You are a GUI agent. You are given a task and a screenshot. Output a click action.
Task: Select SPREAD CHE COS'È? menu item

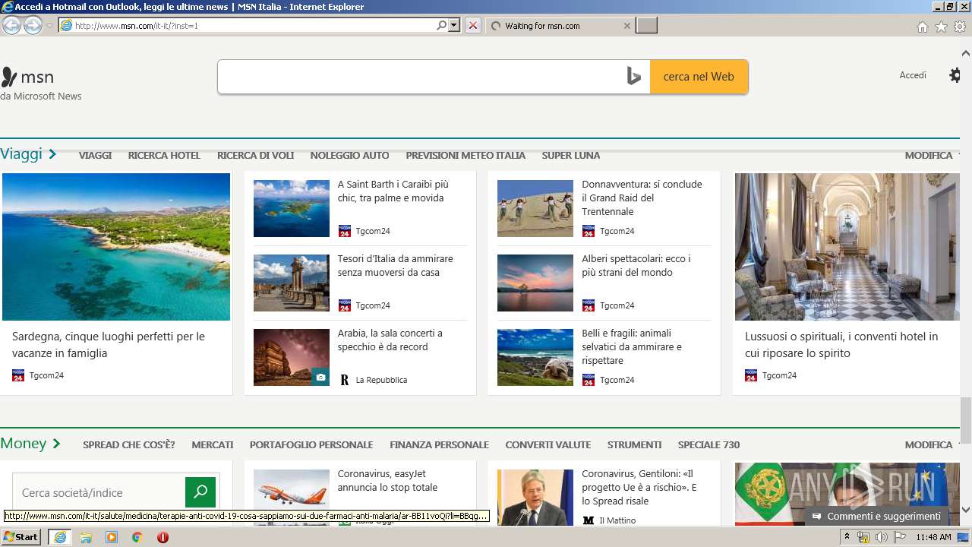click(129, 445)
